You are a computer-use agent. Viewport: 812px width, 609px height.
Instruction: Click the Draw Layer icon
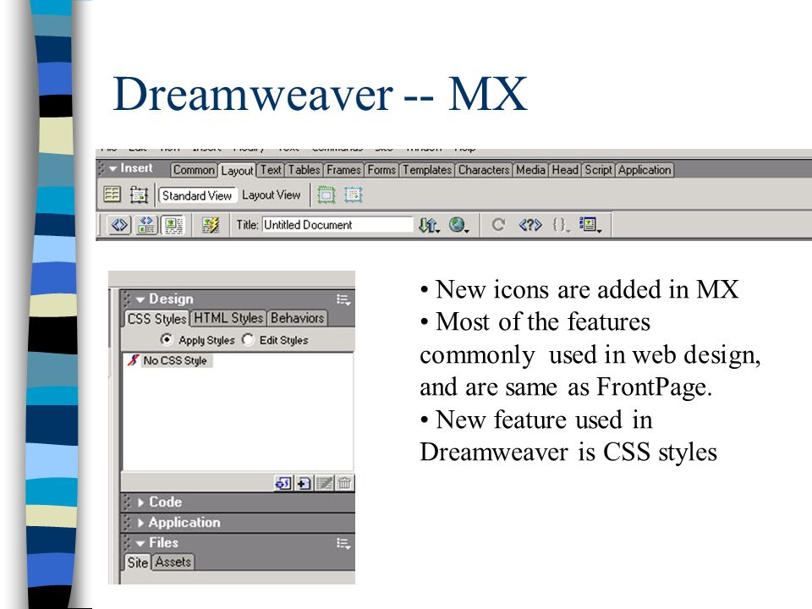click(139, 195)
